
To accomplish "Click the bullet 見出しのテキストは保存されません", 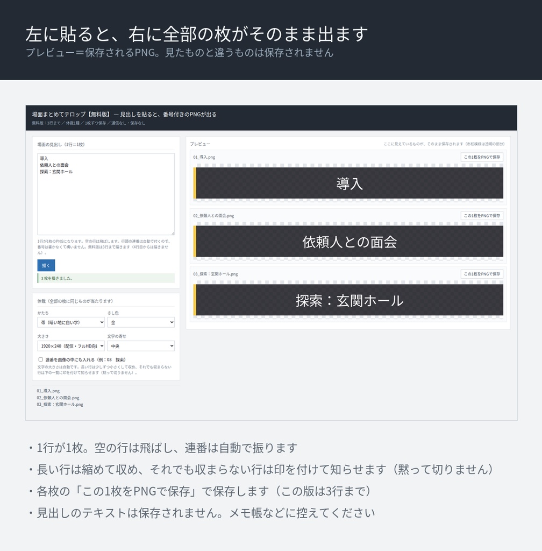I will point(201,513).
